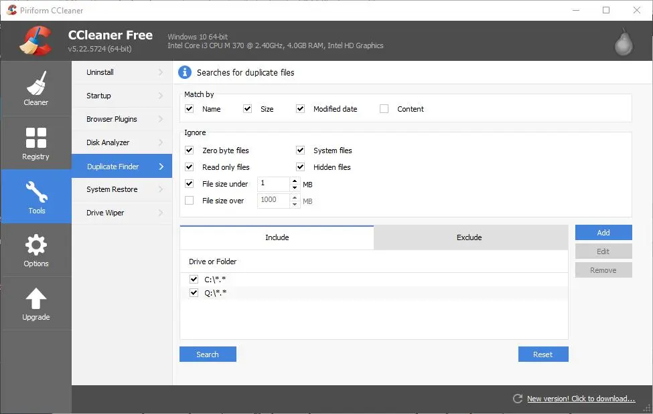Expand the Uninstall chevron
The width and height of the screenshot is (653, 414).
(161, 72)
